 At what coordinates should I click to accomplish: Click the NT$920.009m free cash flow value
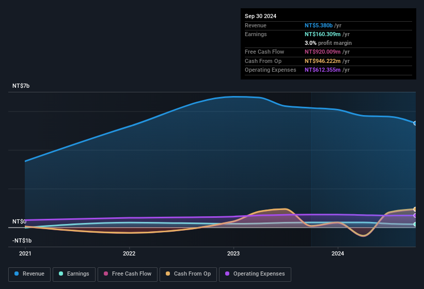tap(323, 52)
